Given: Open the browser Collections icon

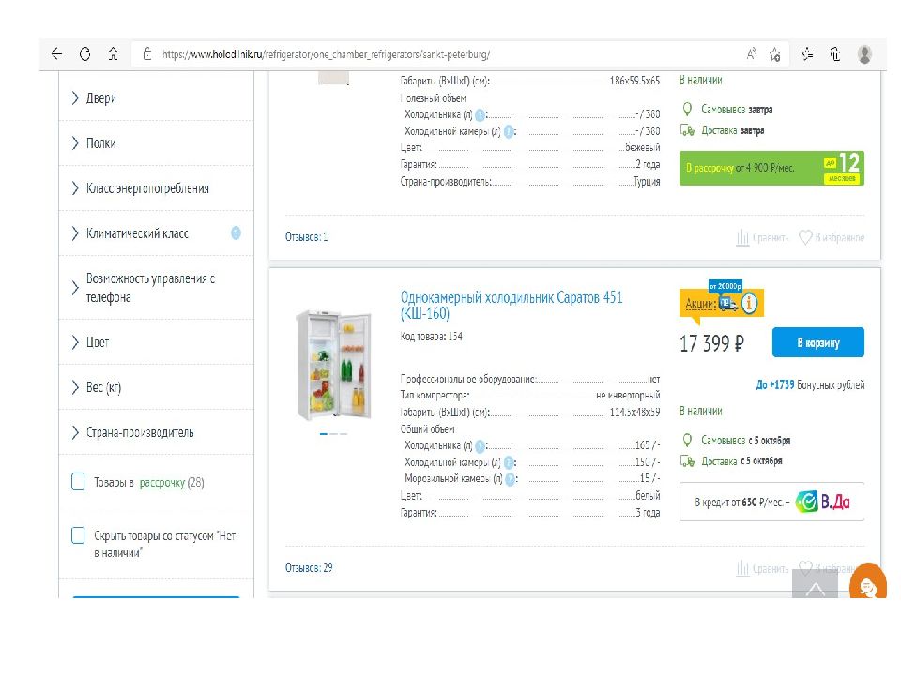Looking at the screenshot, I should 835,54.
